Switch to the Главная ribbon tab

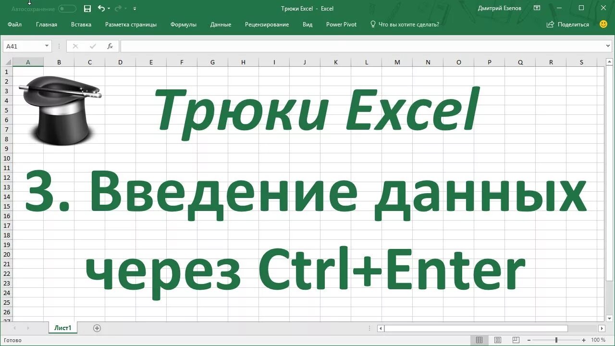tap(47, 25)
